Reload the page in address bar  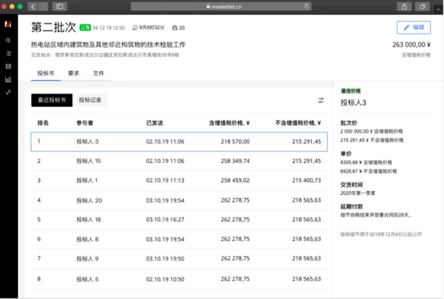tap(307, 6)
